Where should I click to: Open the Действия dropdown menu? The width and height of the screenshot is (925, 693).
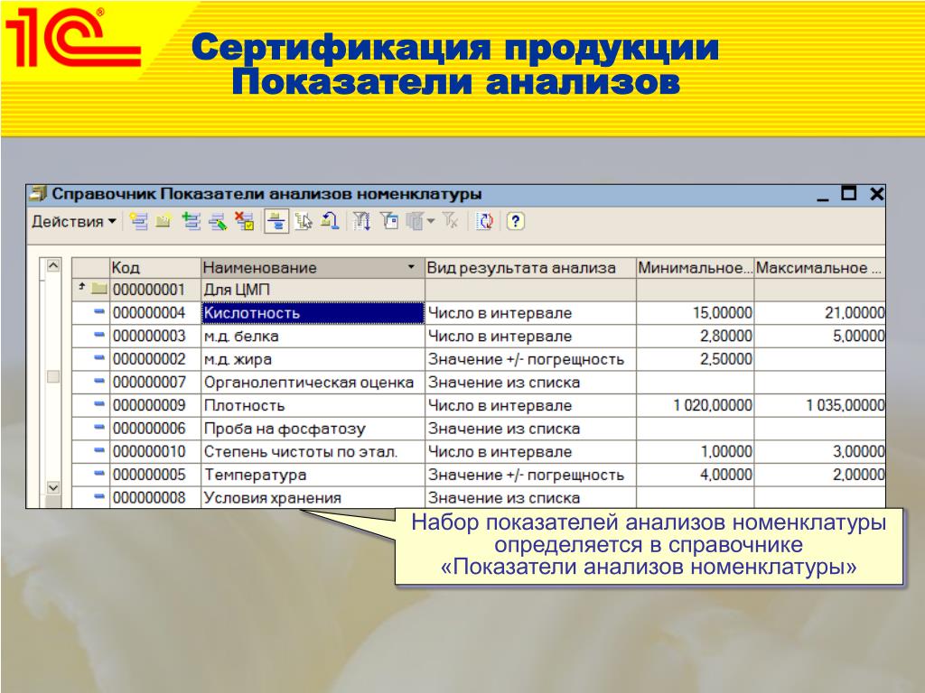74,222
